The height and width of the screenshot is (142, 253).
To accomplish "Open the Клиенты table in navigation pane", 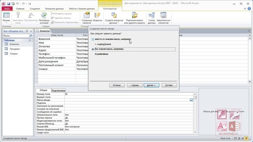I will pyautogui.click(x=14, y=44).
